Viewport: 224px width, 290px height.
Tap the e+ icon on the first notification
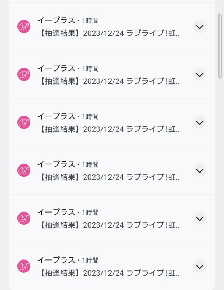[24, 26]
